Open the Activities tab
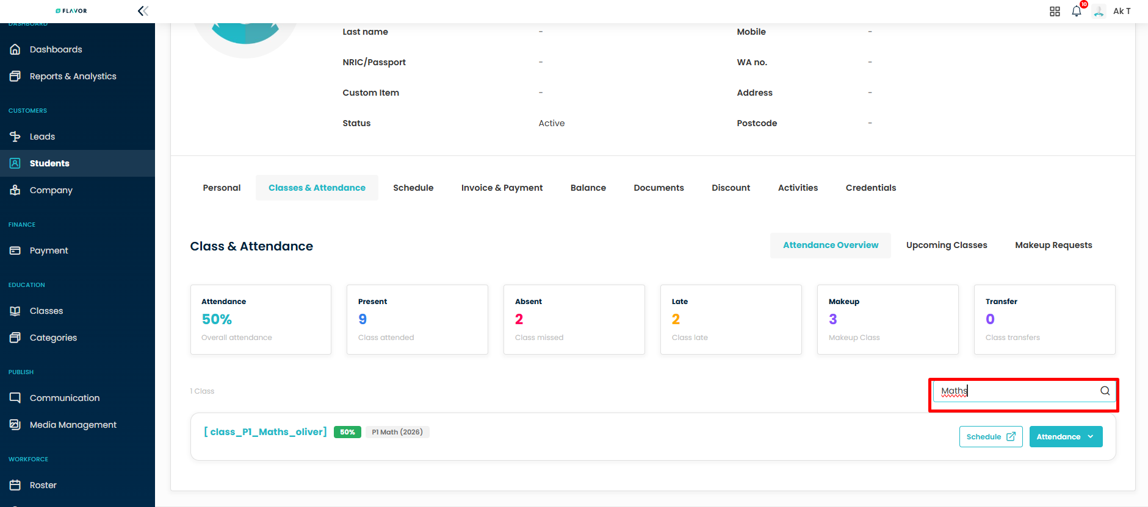Image resolution: width=1148 pixels, height=507 pixels. point(798,188)
